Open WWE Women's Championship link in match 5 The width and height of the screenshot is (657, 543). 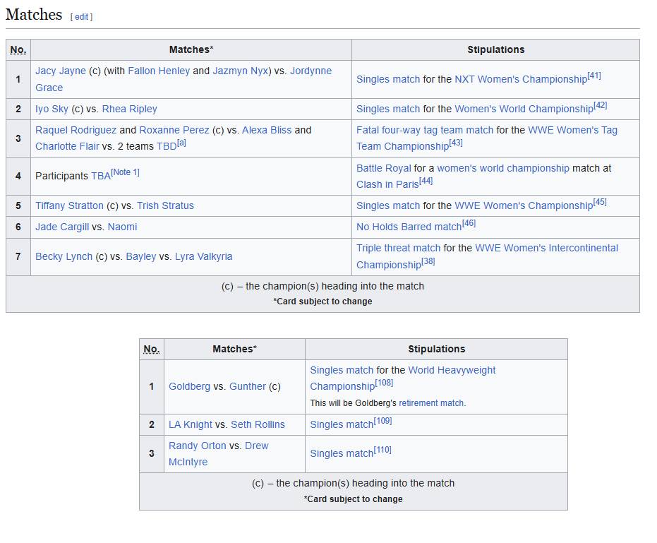point(524,206)
